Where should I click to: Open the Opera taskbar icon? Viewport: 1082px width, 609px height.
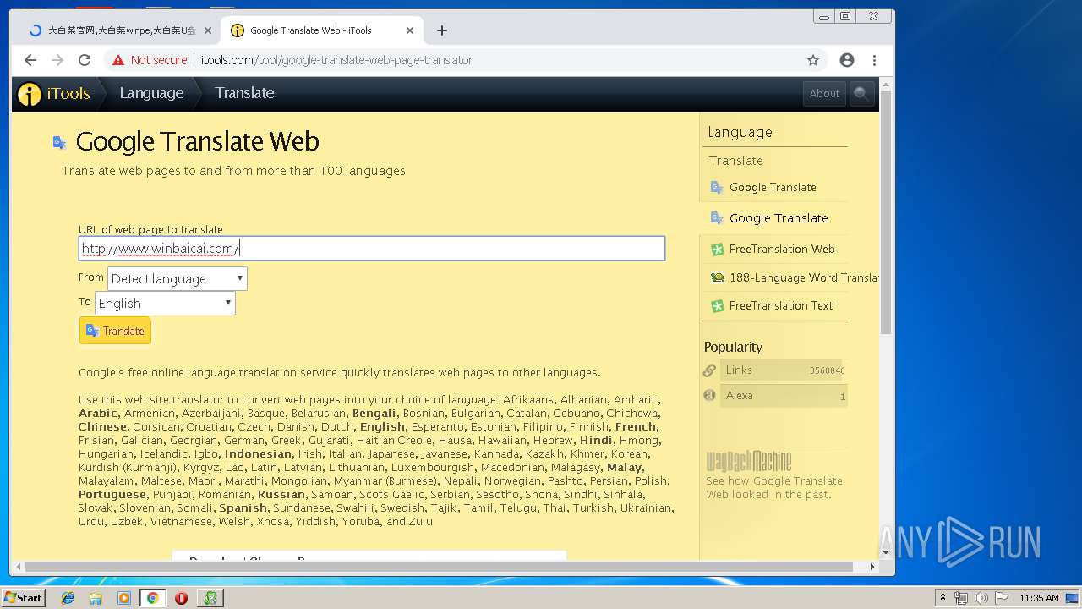(x=181, y=598)
